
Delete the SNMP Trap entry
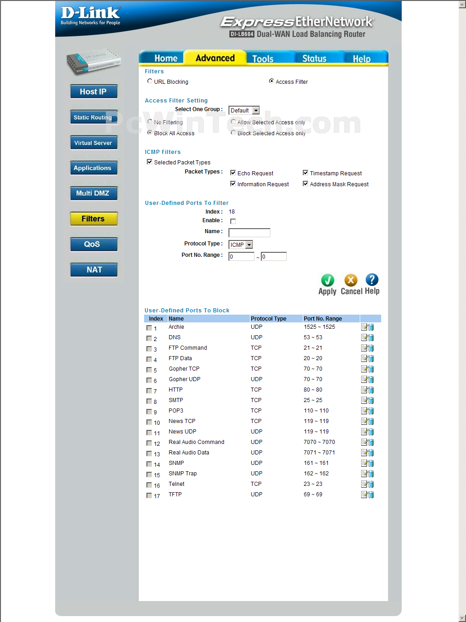(x=371, y=474)
